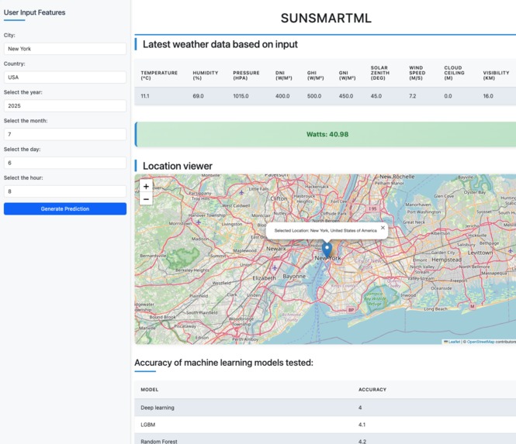
Task: Click the User Input Features heading
Action: tap(35, 12)
